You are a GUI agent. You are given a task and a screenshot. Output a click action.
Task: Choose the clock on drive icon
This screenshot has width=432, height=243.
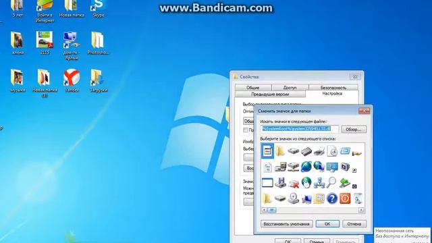click(293, 198)
